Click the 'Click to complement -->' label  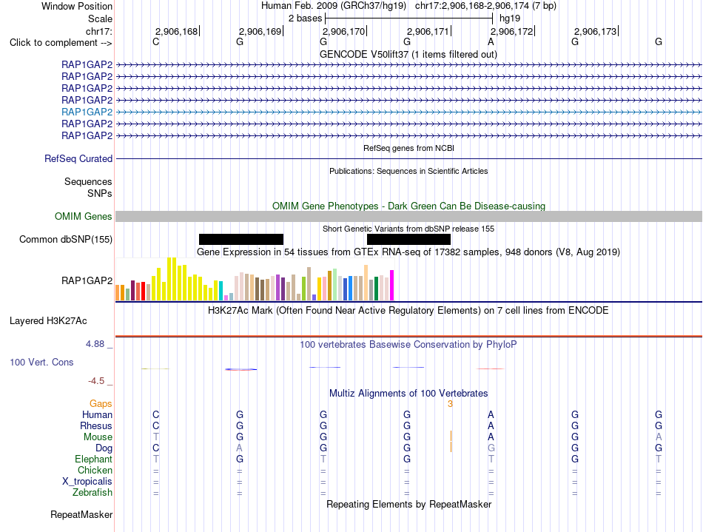[61, 43]
